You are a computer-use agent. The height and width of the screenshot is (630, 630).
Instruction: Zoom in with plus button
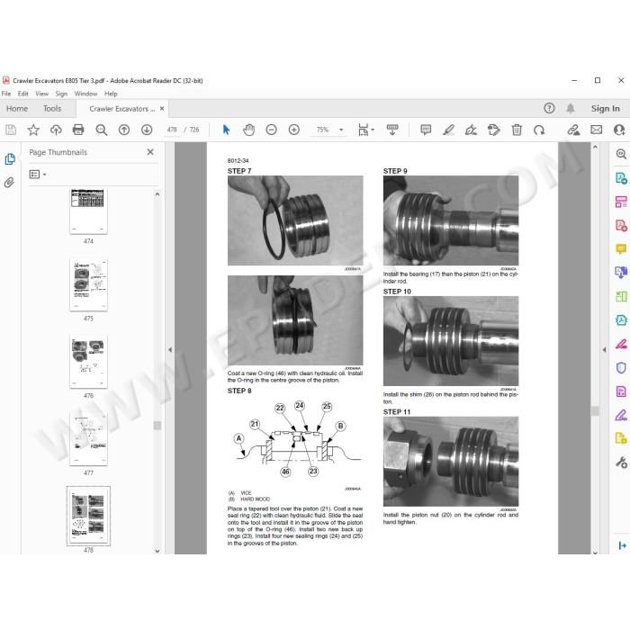(294, 130)
